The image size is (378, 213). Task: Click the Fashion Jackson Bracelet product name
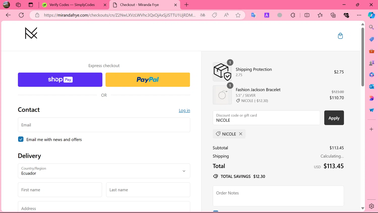coord(258,90)
